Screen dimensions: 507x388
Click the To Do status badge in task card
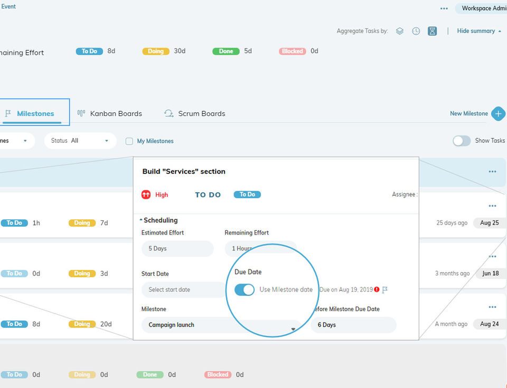click(247, 195)
